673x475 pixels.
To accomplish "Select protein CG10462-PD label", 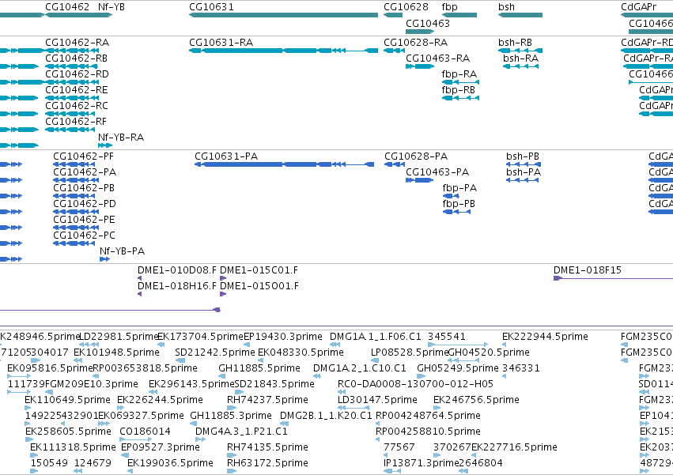I will coord(85,204).
